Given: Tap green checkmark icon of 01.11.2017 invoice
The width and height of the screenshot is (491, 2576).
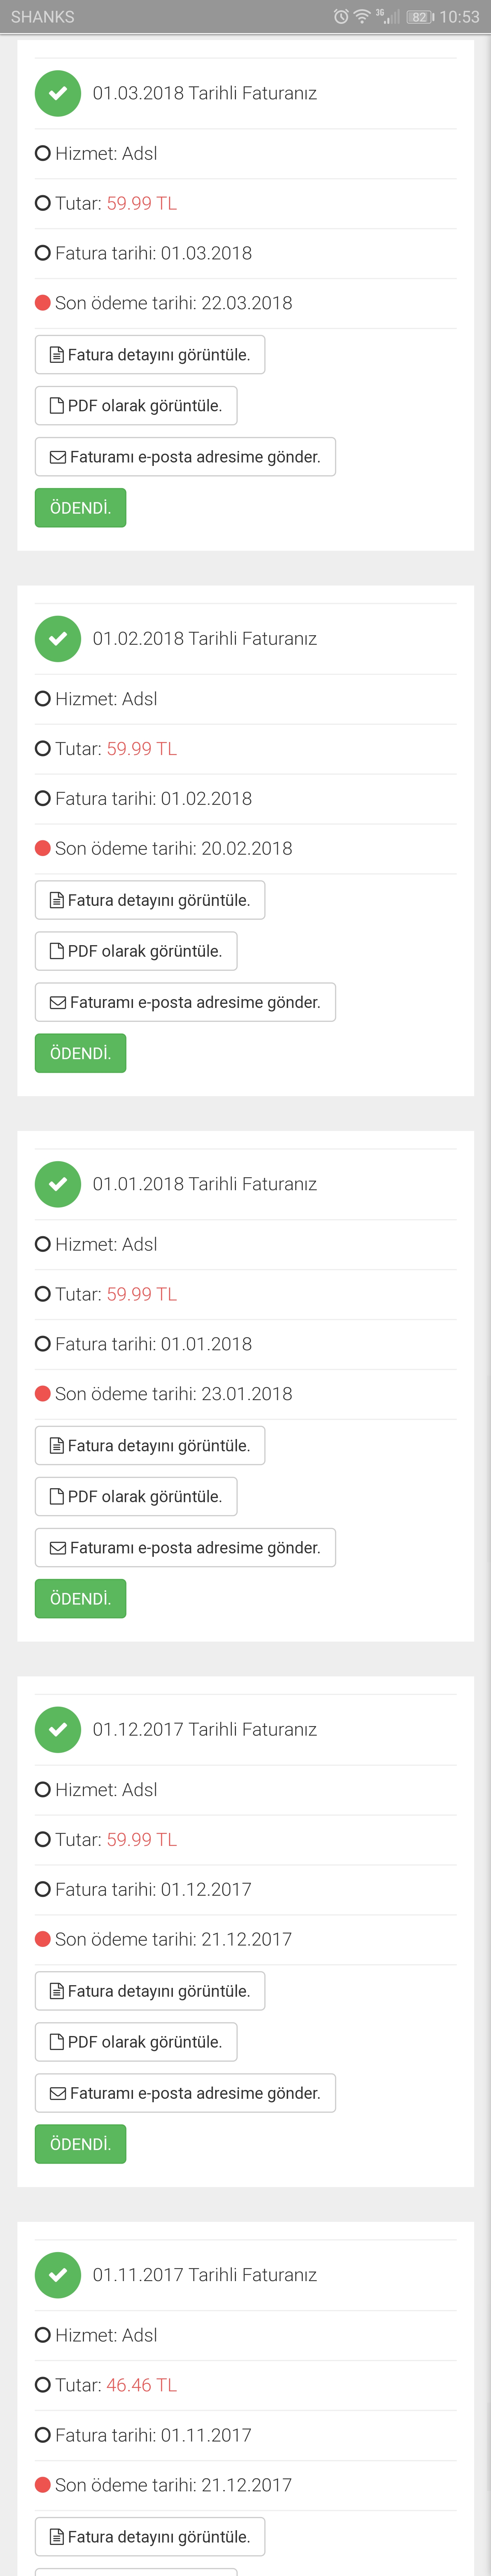Looking at the screenshot, I should pos(58,2275).
